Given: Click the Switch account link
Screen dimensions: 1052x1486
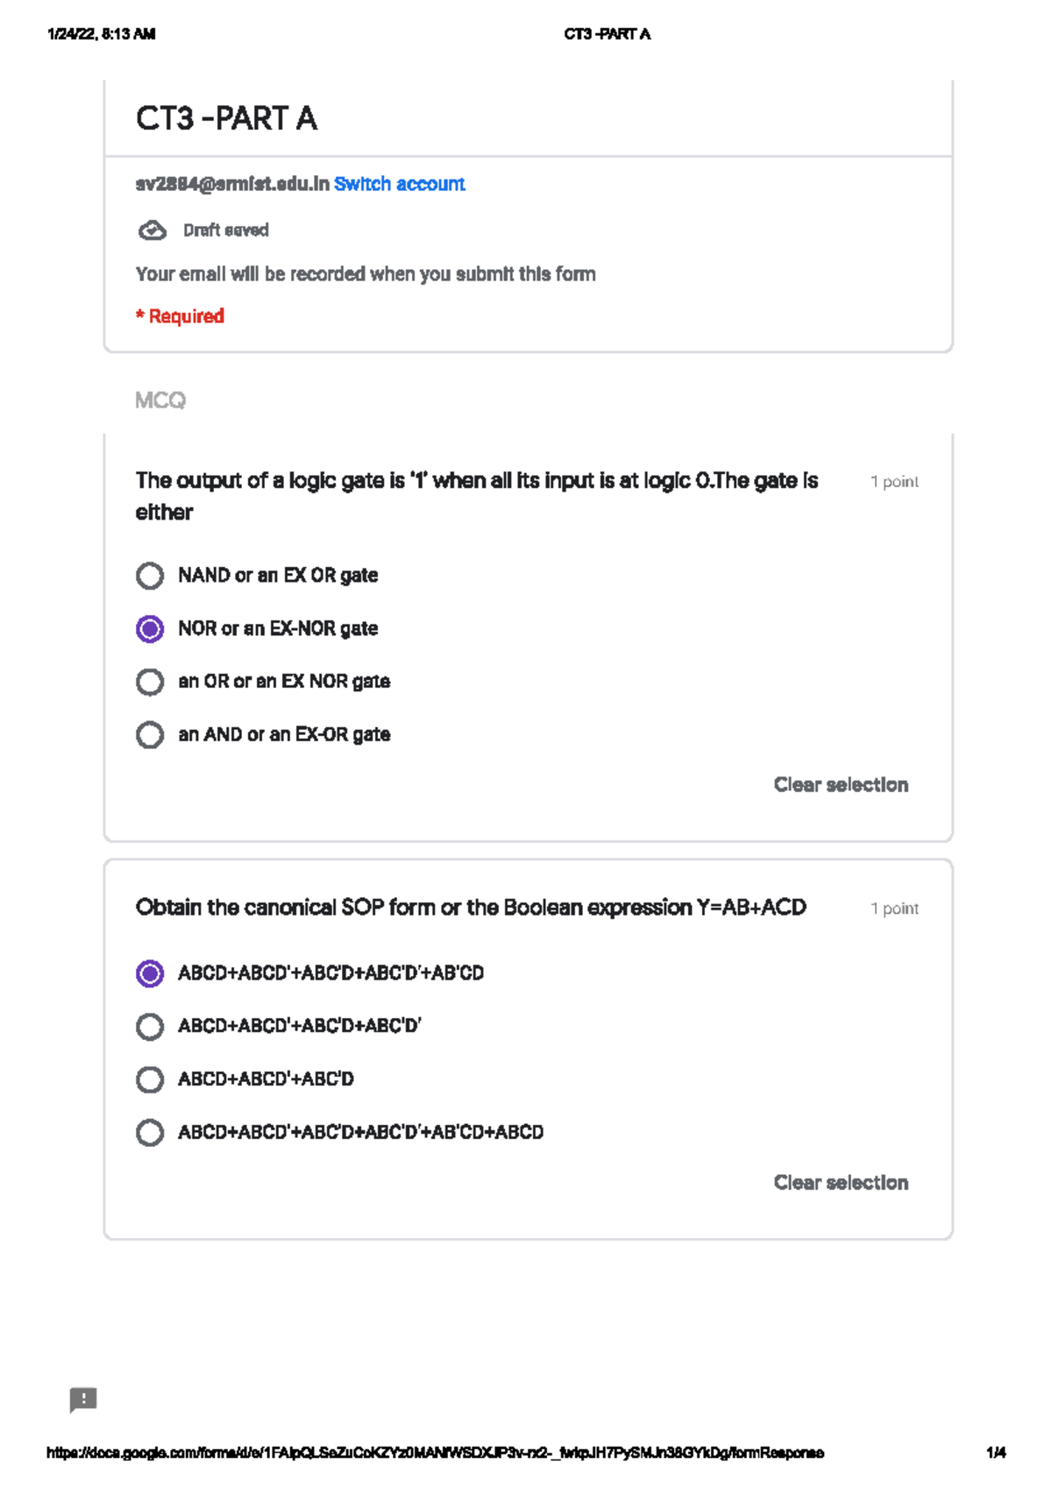Looking at the screenshot, I should pyautogui.click(x=399, y=184).
